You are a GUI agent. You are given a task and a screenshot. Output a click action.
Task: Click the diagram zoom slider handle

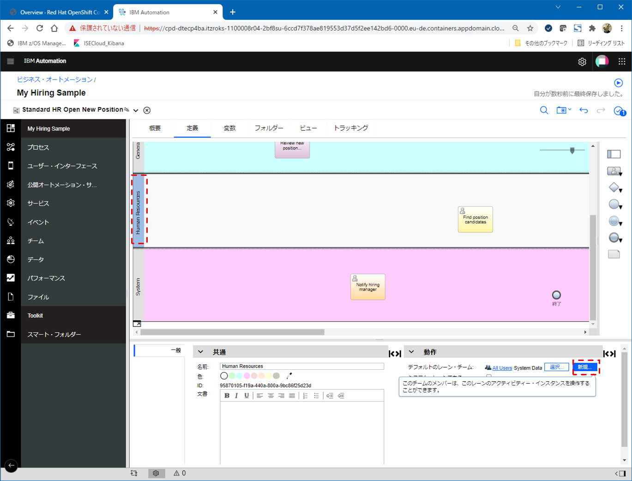click(x=572, y=150)
